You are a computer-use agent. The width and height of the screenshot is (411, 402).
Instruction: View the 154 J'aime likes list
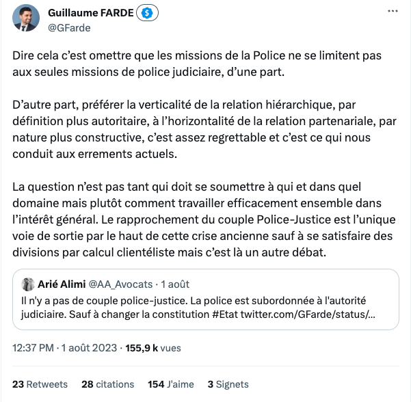(x=171, y=384)
